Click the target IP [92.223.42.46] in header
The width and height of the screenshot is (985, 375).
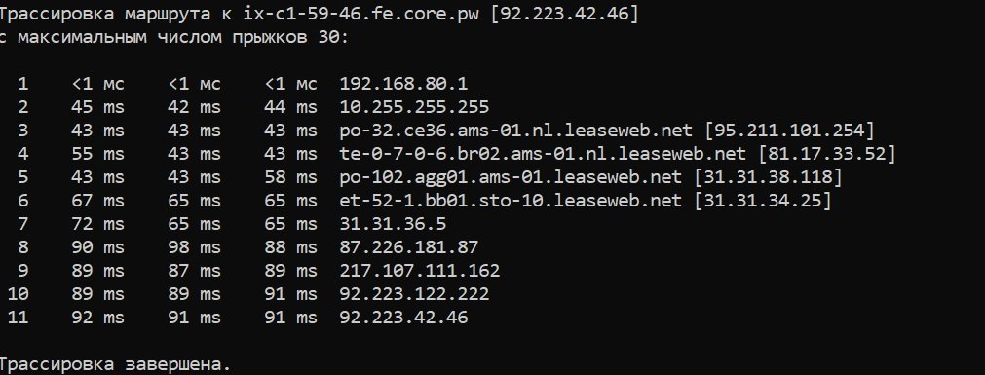pos(564,14)
